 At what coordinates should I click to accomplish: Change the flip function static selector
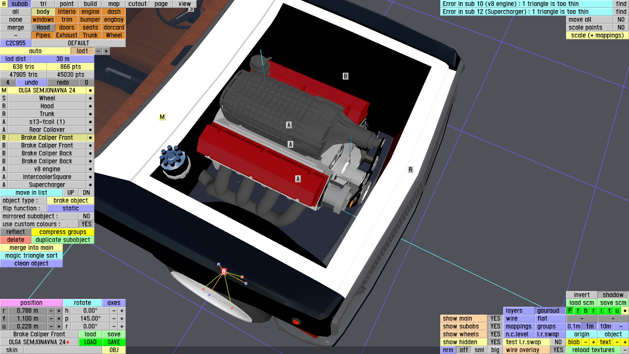[x=70, y=208]
